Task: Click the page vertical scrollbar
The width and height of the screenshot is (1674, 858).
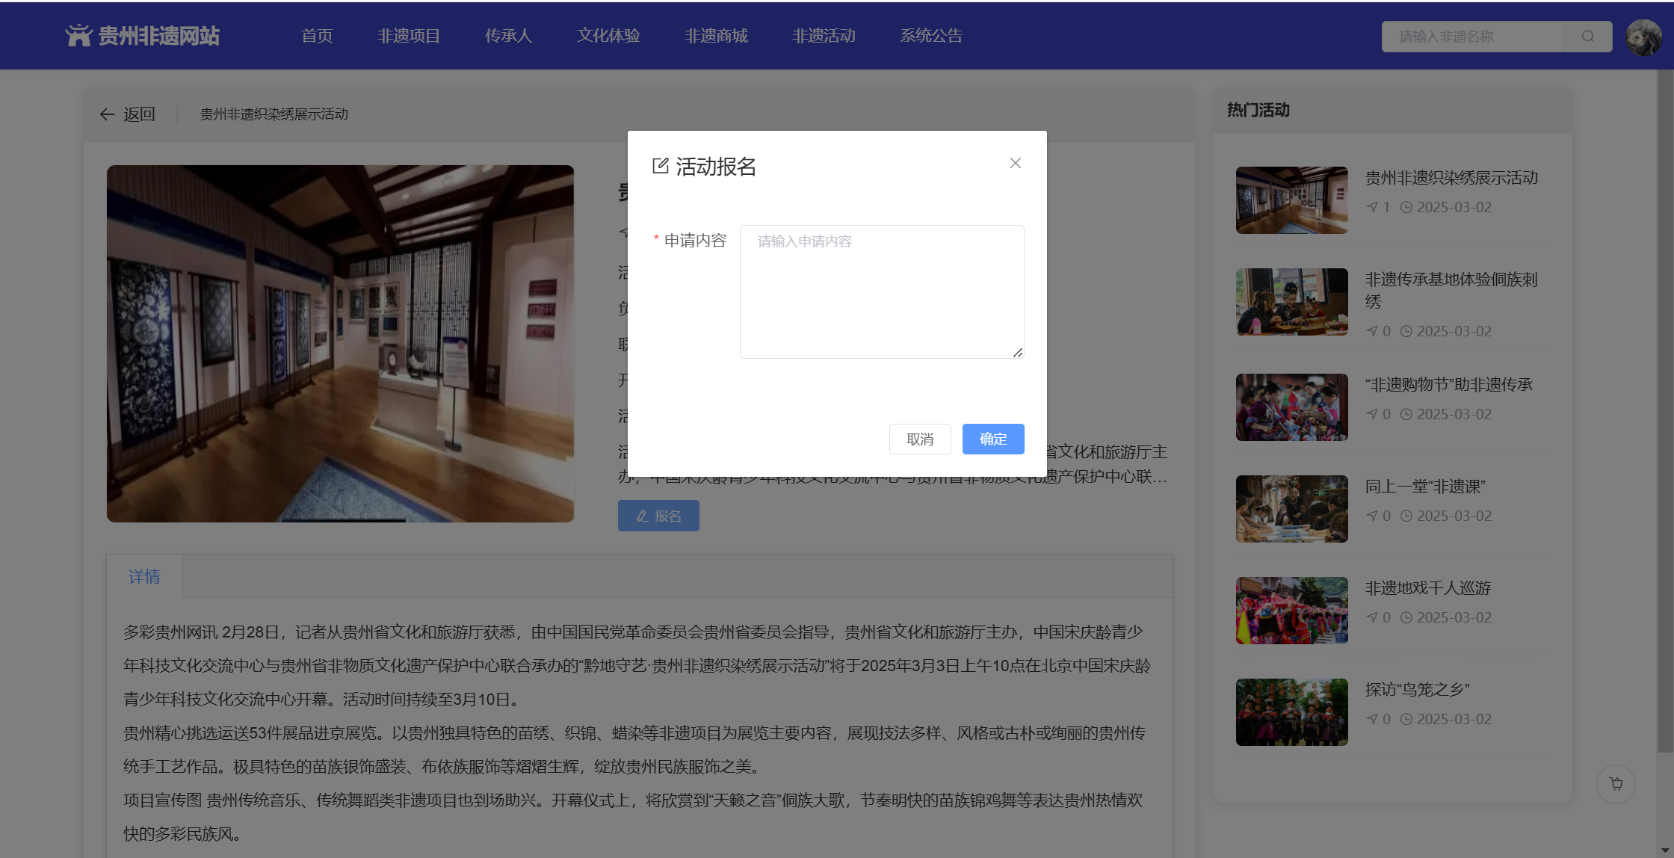Action: (1664, 411)
